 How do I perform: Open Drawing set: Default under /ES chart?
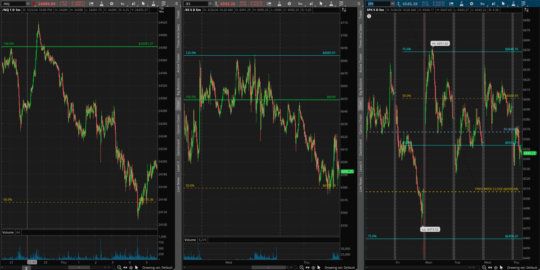click(340, 267)
